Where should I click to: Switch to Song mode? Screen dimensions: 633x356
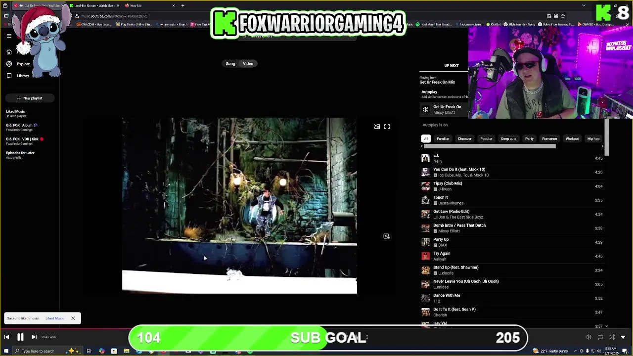[x=230, y=63]
